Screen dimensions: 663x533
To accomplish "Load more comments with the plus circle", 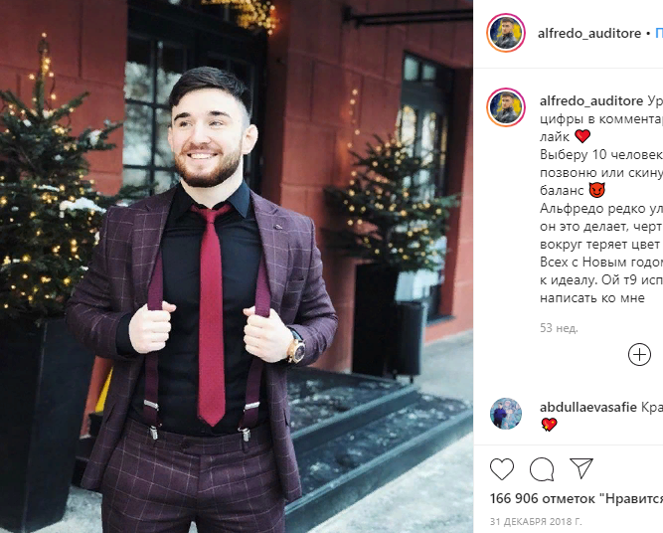I will 639,354.
